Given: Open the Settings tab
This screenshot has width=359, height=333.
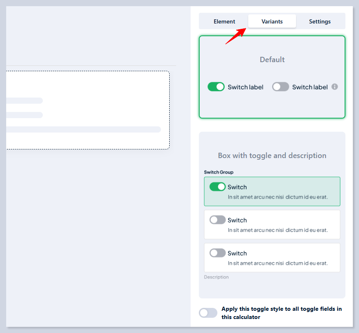Looking at the screenshot, I should click(x=319, y=21).
